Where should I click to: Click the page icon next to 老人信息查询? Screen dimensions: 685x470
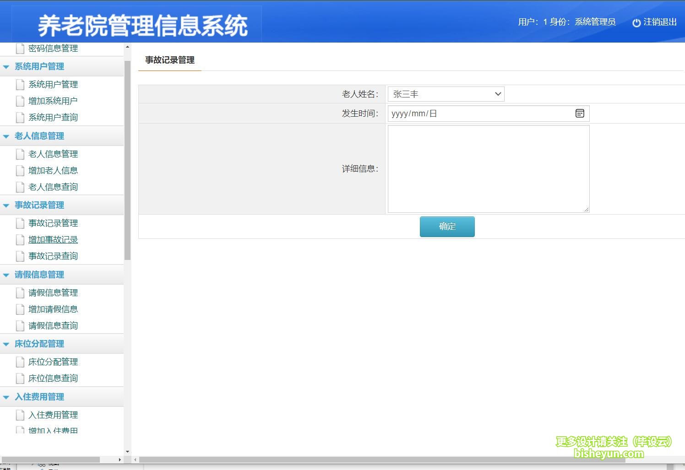click(20, 187)
